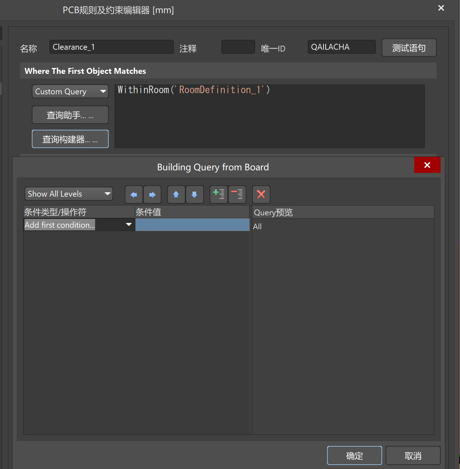Click the Clearance_1 name input field
460x469 pixels.
[111, 47]
